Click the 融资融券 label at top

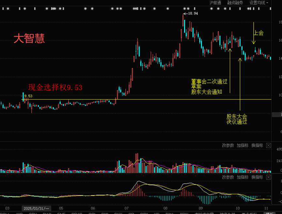pyautogui.click(x=235, y=3)
